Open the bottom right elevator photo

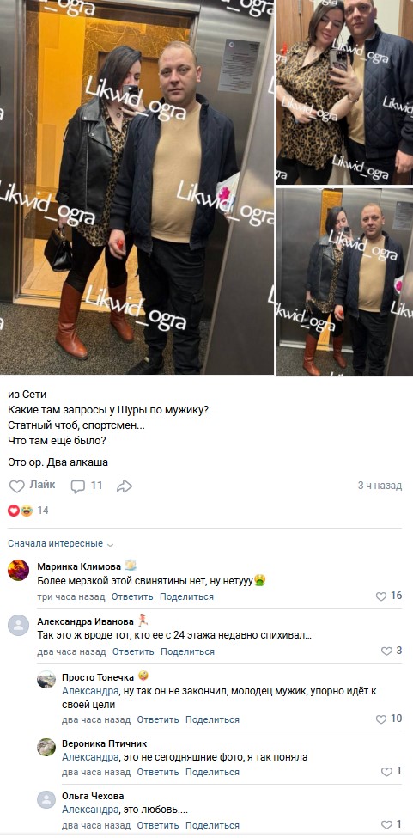[344, 282]
